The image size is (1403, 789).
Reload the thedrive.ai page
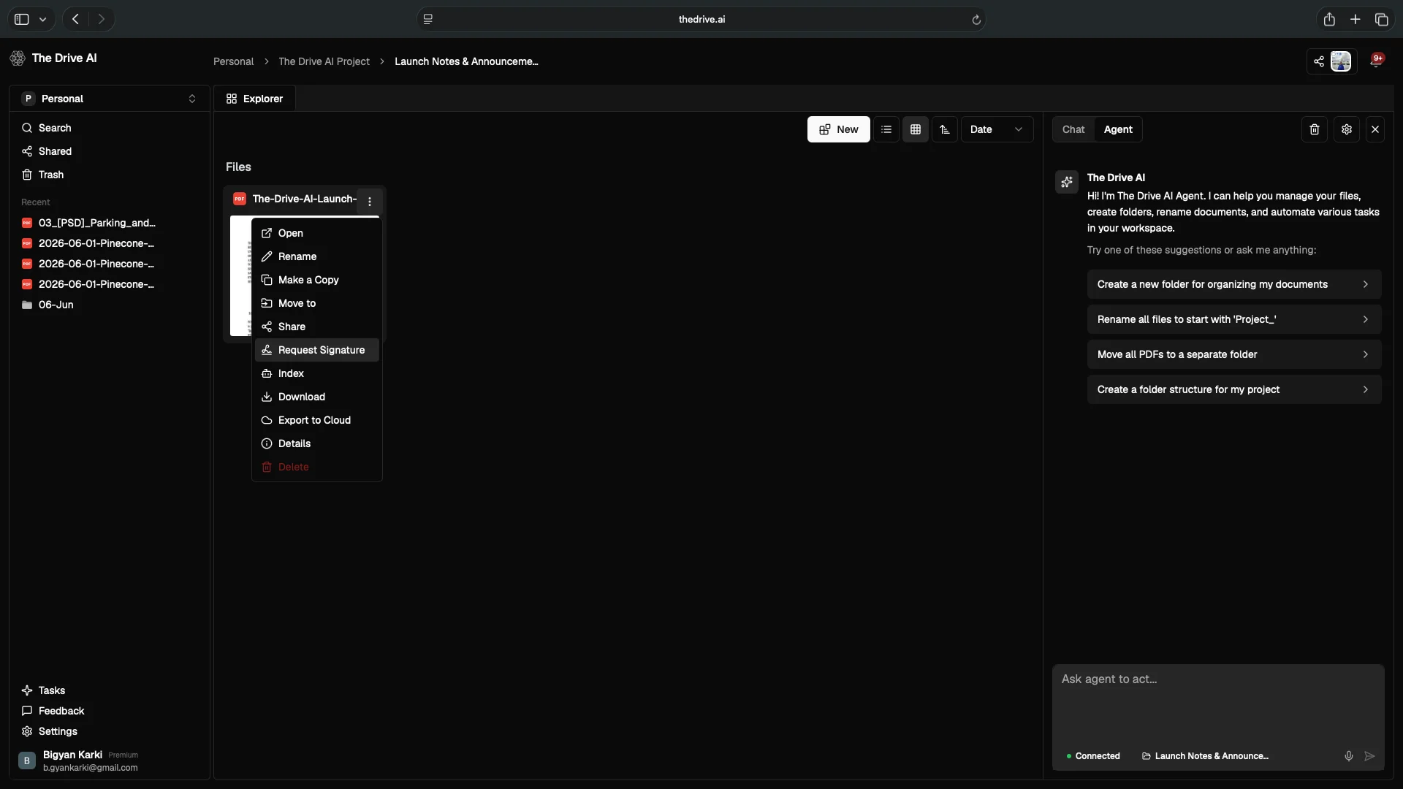pyautogui.click(x=976, y=20)
